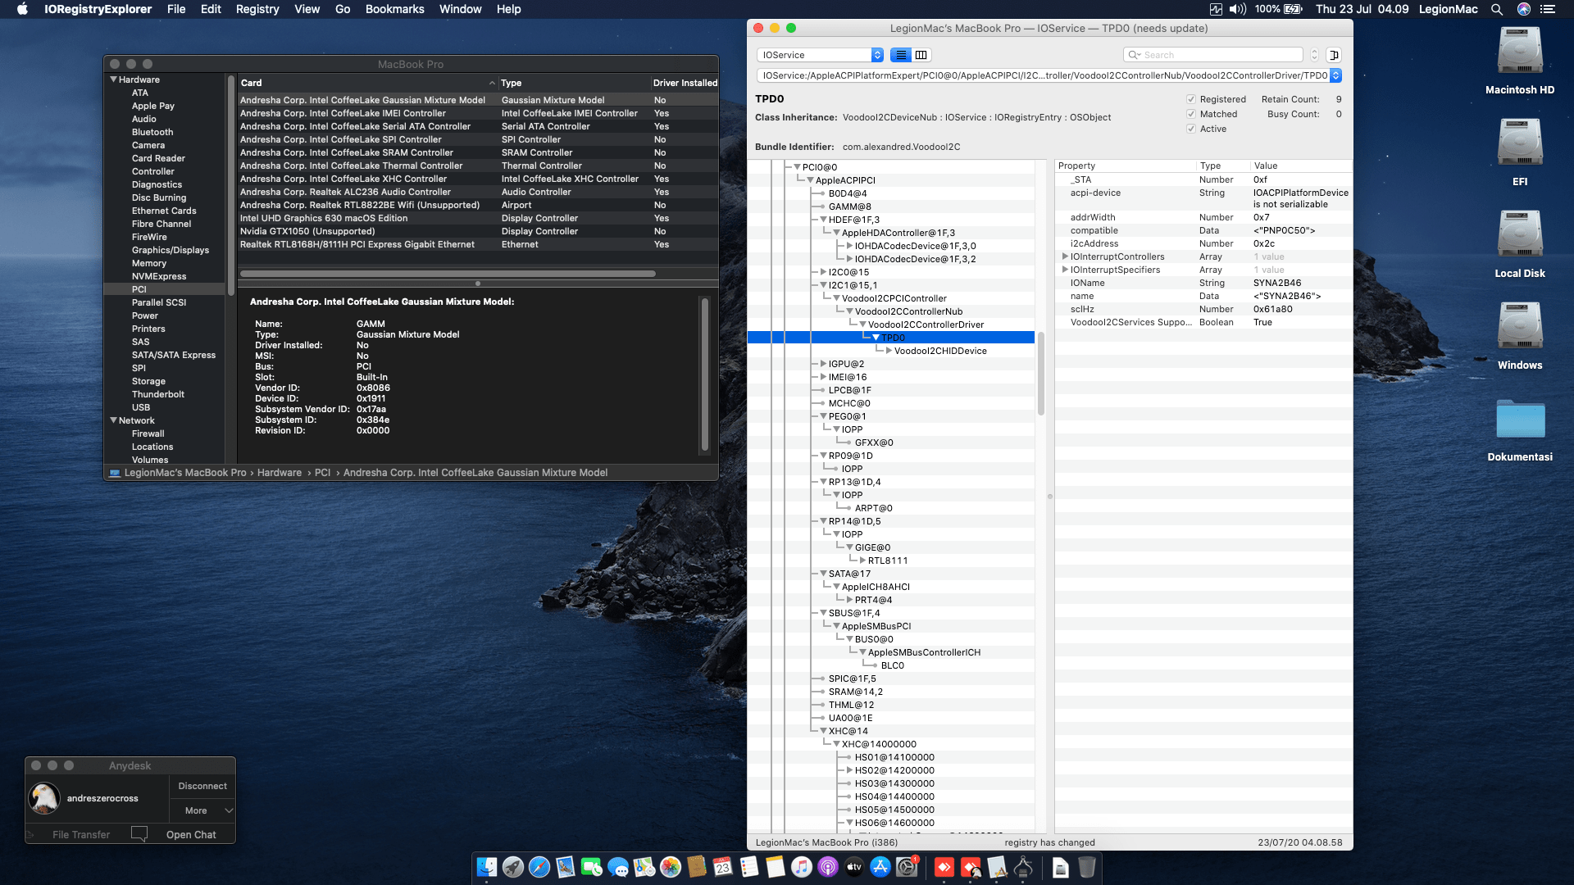The height and width of the screenshot is (885, 1574).
Task: Open App Store from the Dock
Action: coord(879,867)
